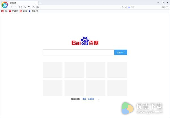
Task: Open the home page via house icon
Action: point(25,7)
